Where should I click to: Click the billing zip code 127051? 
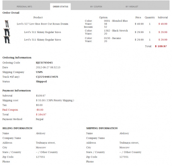point(40,157)
